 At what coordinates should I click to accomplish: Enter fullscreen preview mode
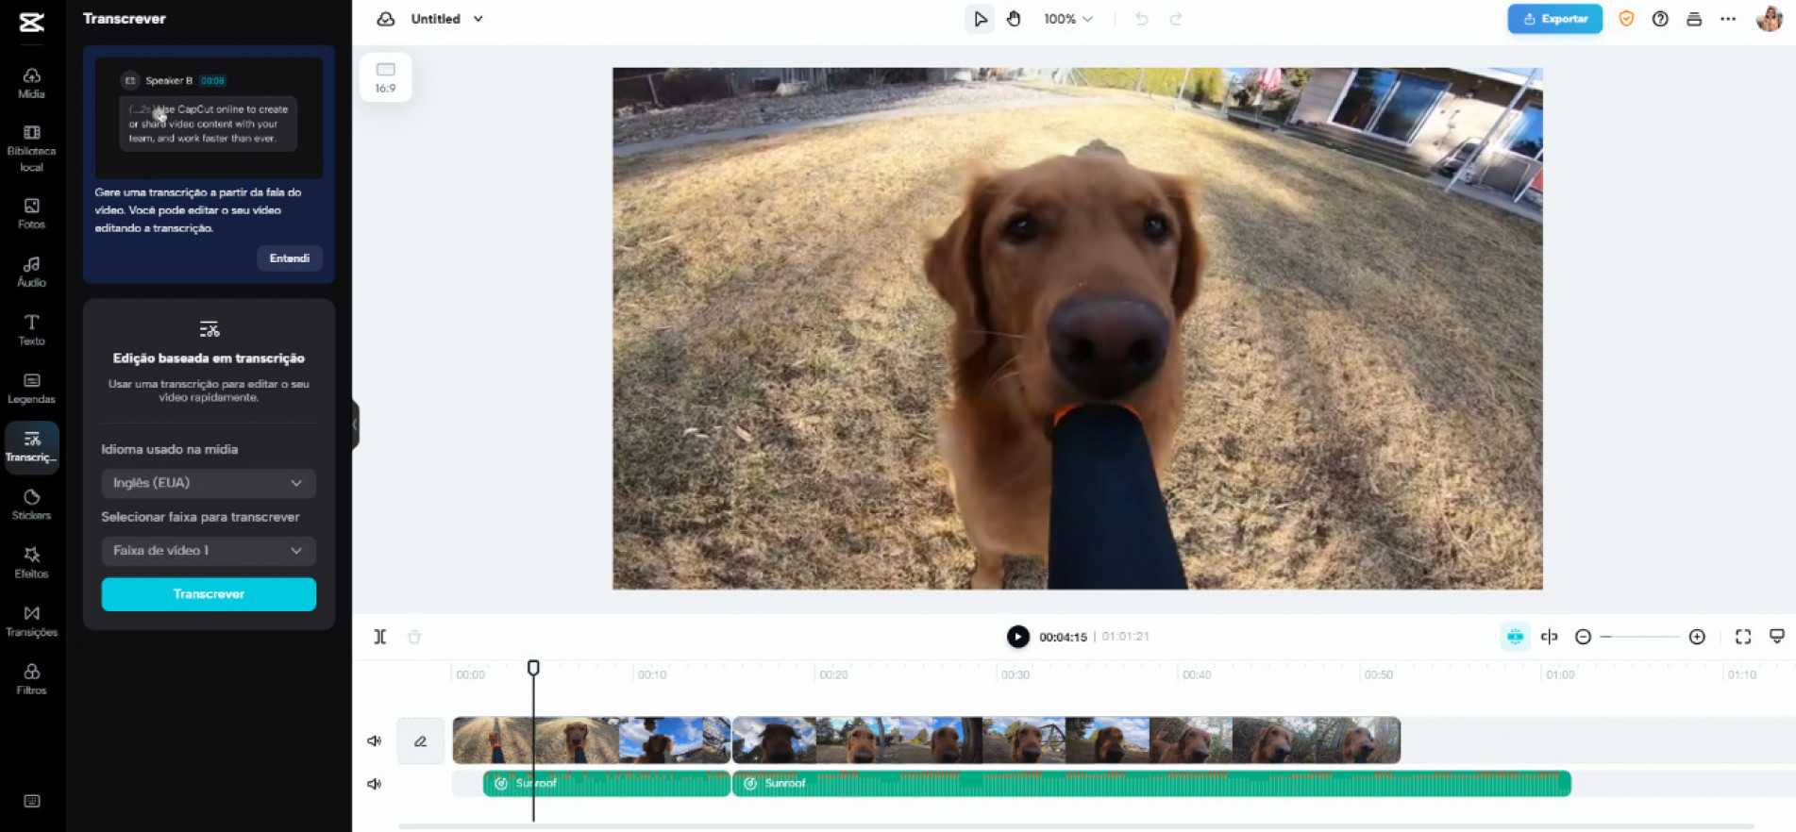tap(1742, 637)
